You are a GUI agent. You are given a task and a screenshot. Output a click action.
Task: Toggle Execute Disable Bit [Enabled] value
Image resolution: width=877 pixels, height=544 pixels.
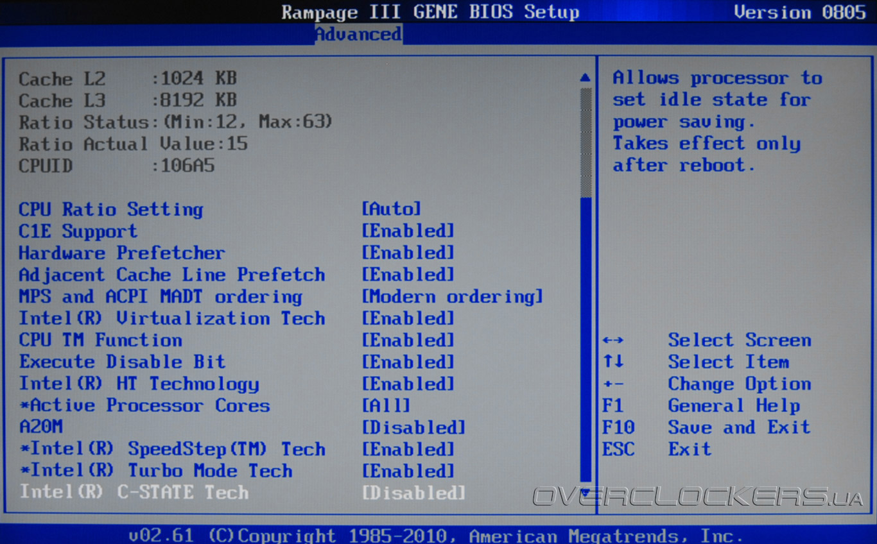coord(408,362)
